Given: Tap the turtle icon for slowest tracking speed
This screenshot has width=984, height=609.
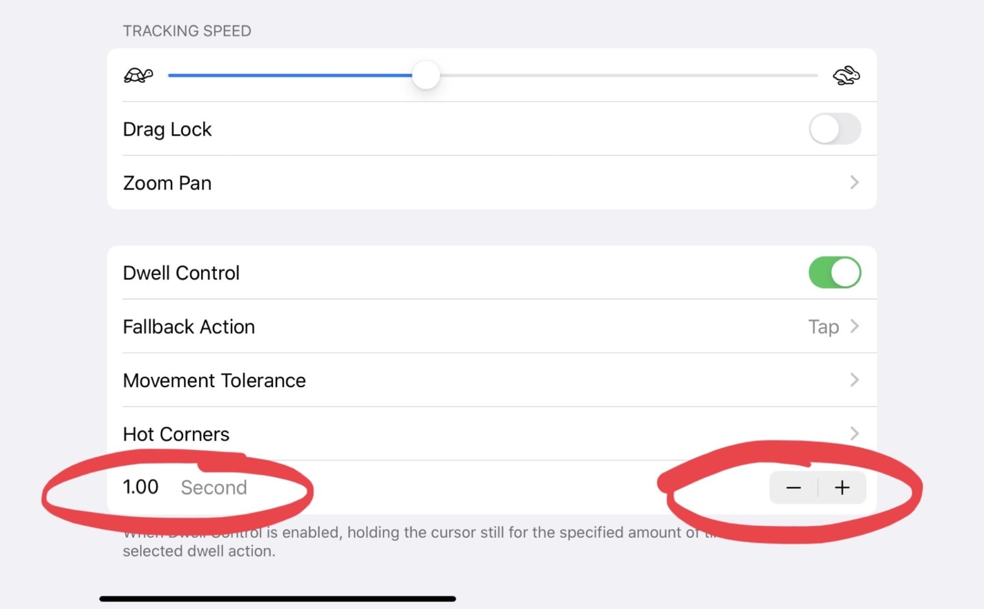Looking at the screenshot, I should (139, 74).
